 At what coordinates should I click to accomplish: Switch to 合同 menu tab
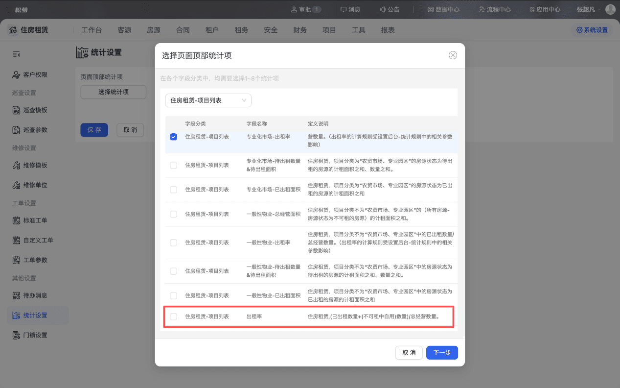coord(183,30)
